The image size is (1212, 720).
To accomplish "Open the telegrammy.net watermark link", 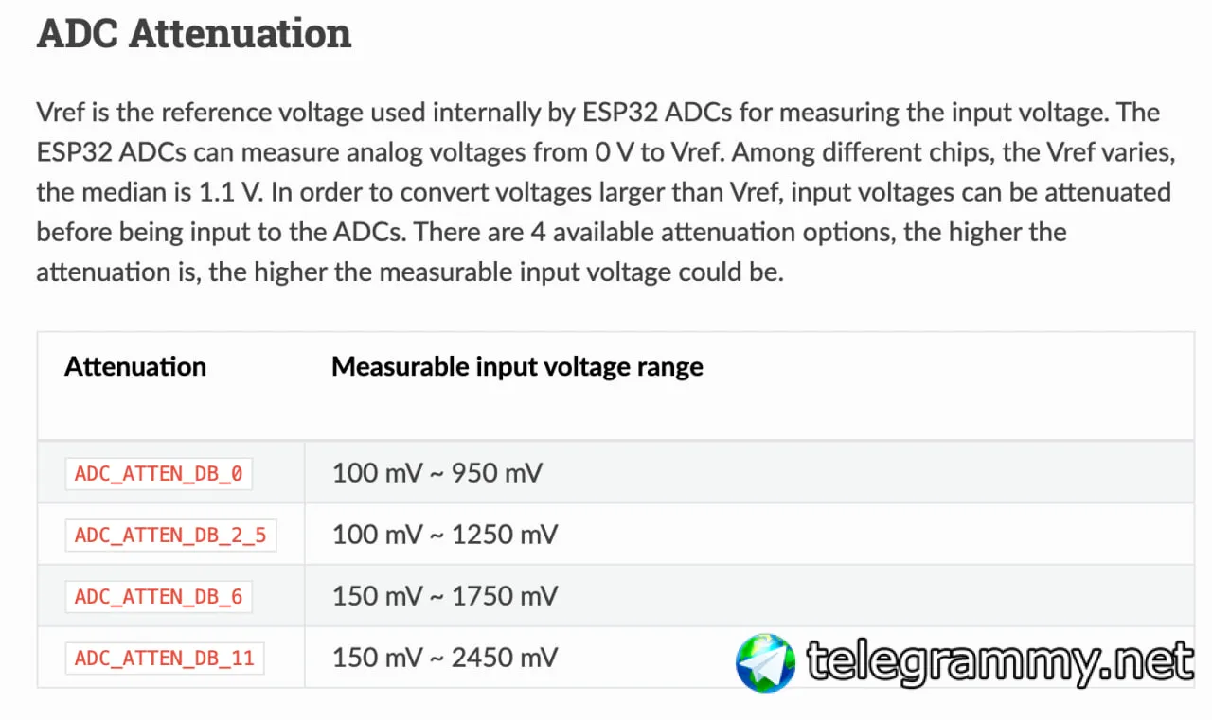I will (x=999, y=662).
